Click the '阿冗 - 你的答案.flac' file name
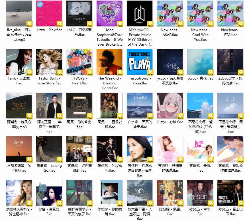This screenshot has width=245, height=221. click(79, 124)
